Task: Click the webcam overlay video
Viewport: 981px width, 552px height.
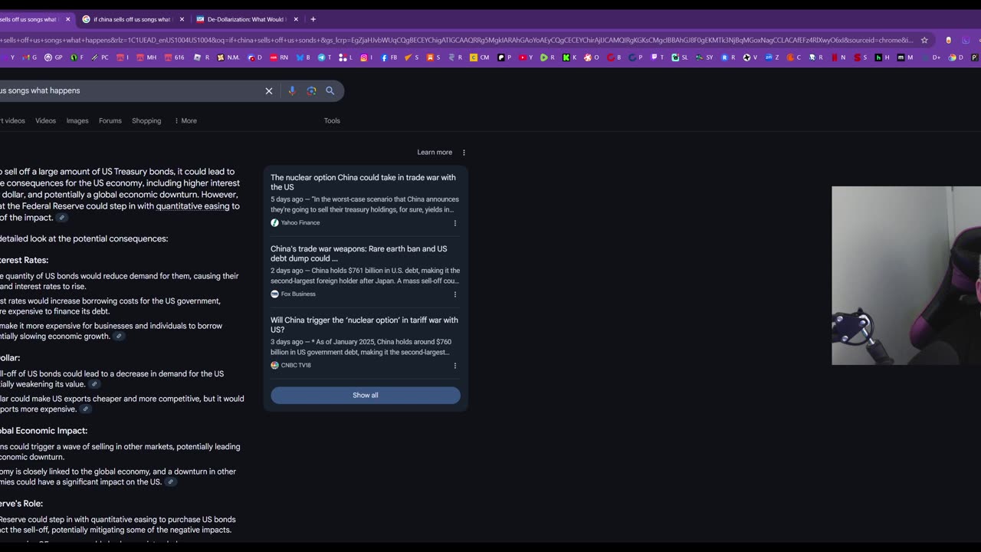Action: point(906,275)
